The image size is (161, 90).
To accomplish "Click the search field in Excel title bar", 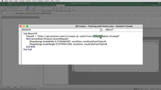I will pos(149,3).
